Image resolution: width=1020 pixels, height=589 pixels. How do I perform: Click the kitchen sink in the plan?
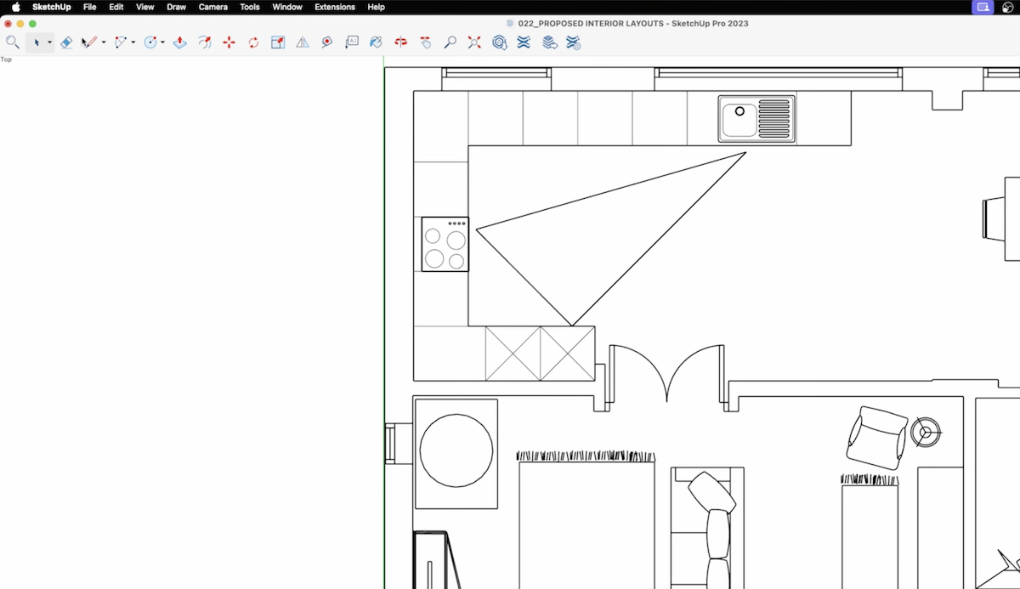(757, 119)
